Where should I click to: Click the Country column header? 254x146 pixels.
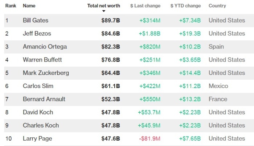click(217, 6)
